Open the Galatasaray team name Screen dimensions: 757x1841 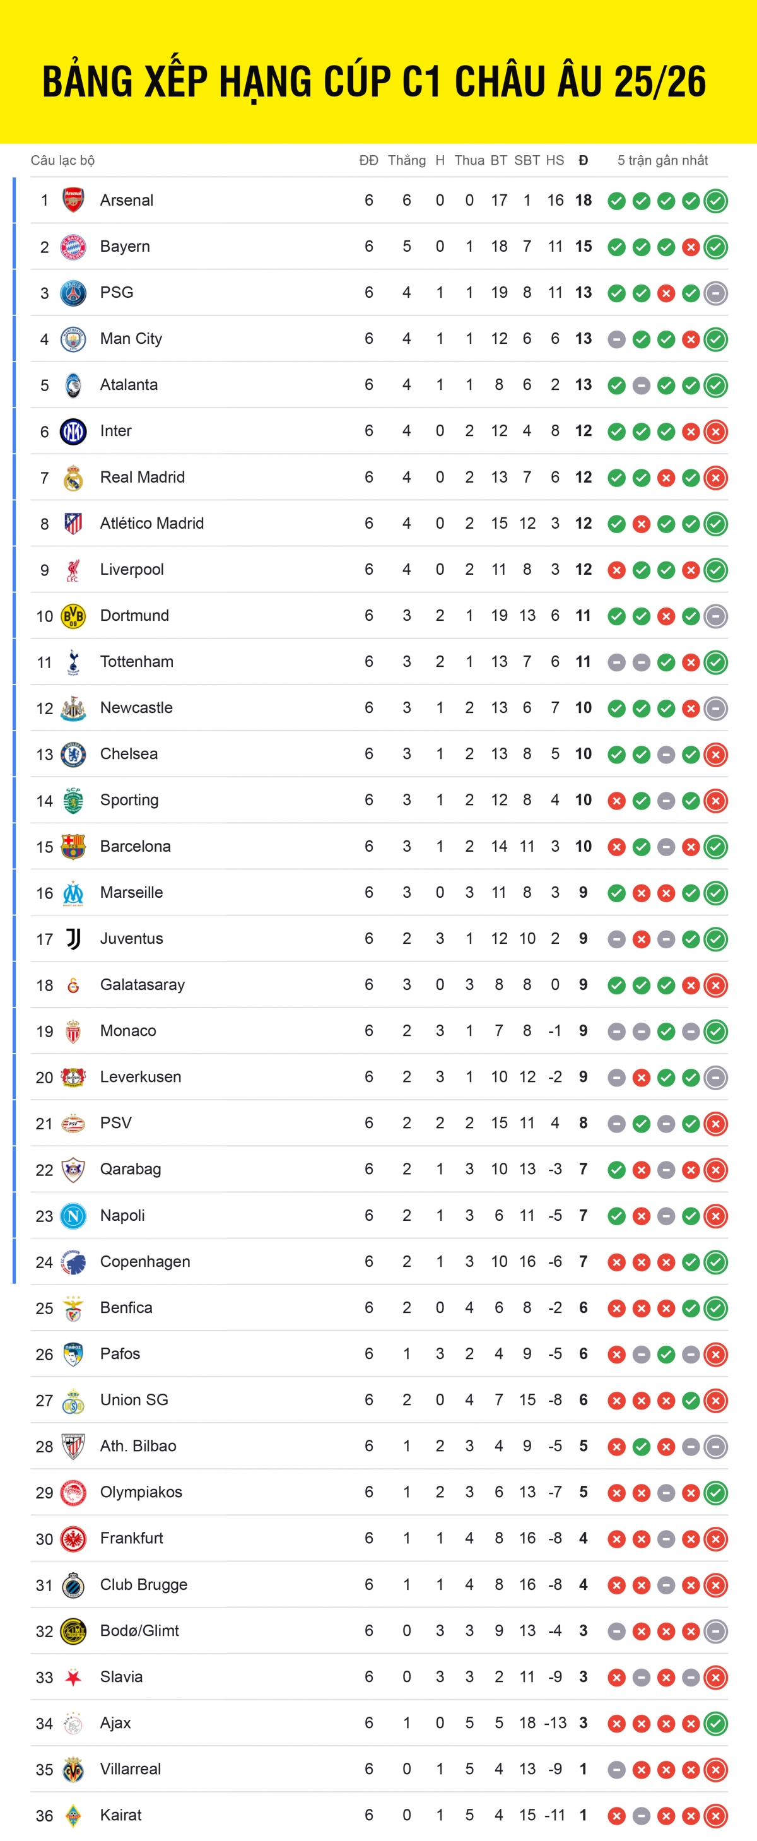click(142, 985)
